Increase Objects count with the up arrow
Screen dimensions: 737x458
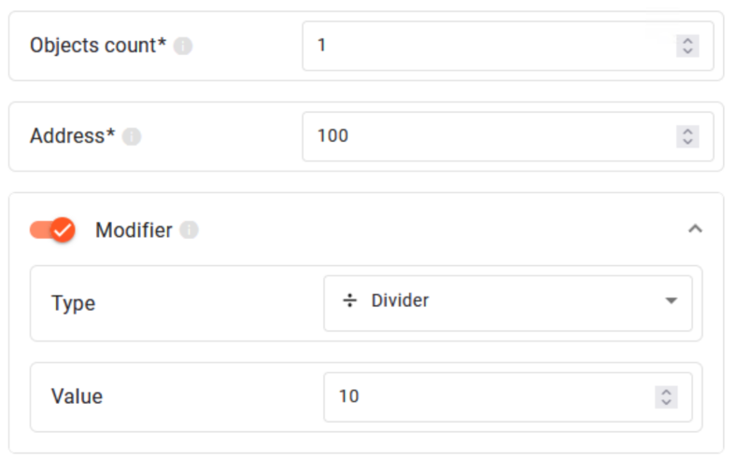click(687, 40)
